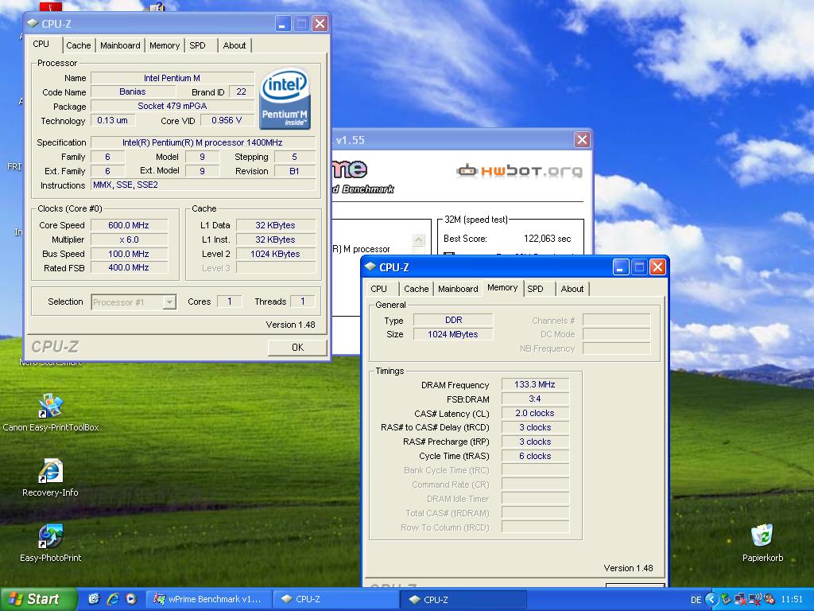
Task: Click the Cycle Time (tRAS) value '6 clocks'
Action: coord(535,456)
